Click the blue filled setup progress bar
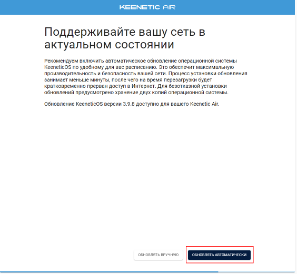 pos(109,272)
